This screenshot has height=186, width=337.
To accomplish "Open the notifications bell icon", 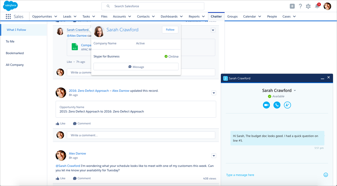I will click(317, 6).
